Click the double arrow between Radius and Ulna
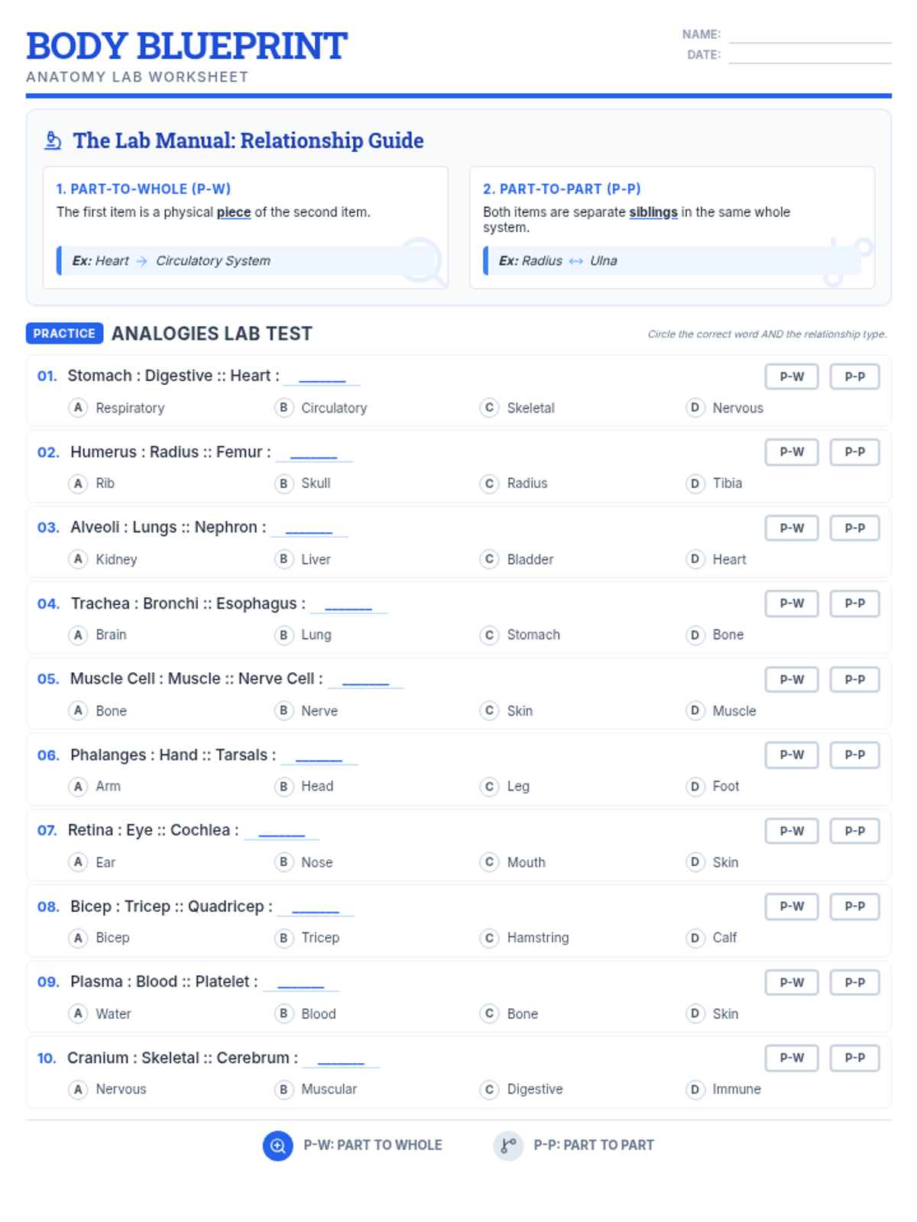This screenshot has height=1222, width=917. (x=576, y=261)
